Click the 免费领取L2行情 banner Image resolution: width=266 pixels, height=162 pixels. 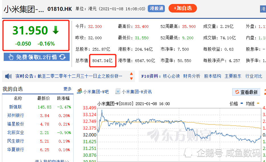coord(37,57)
